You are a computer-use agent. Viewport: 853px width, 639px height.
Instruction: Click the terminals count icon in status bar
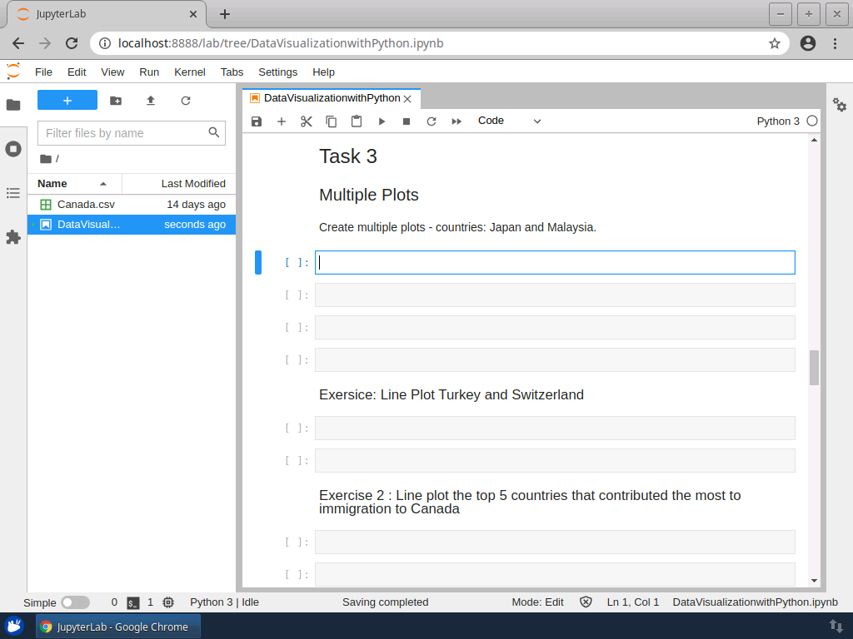[132, 602]
